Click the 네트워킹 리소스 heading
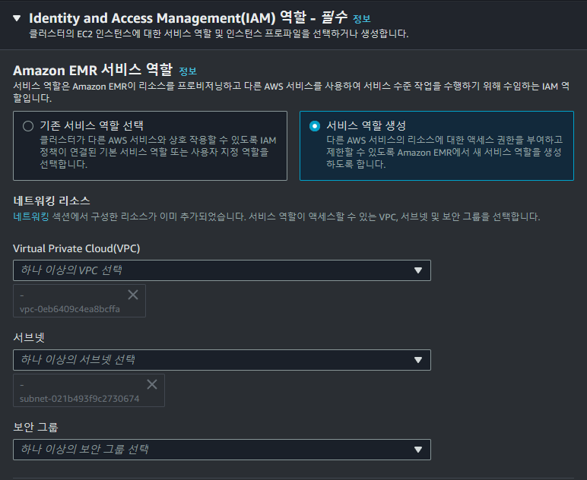Screen dimensions: 587x480 tap(52, 201)
